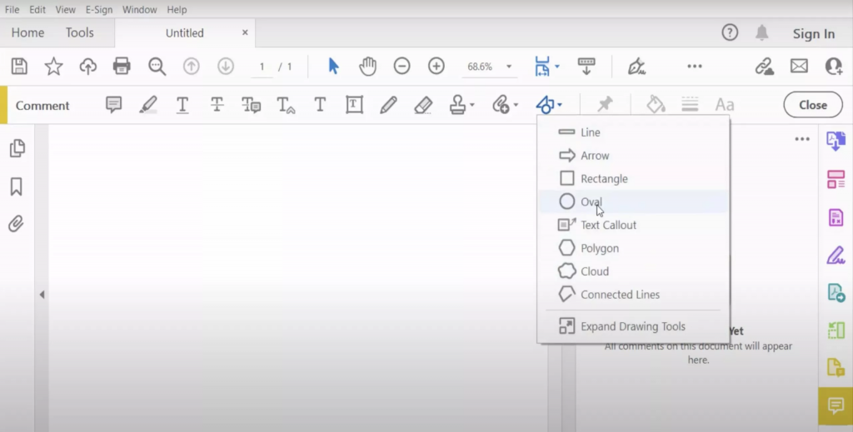Image resolution: width=853 pixels, height=432 pixels.
Task: Collapse left pane with triangle arrow
Action: tap(42, 295)
